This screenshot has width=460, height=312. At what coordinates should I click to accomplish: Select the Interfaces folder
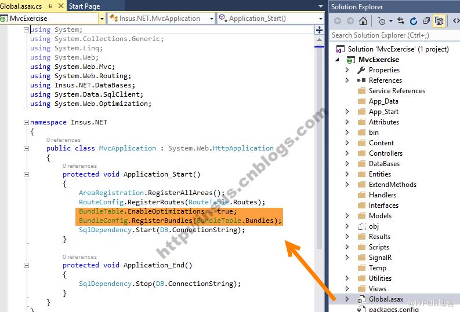(383, 205)
